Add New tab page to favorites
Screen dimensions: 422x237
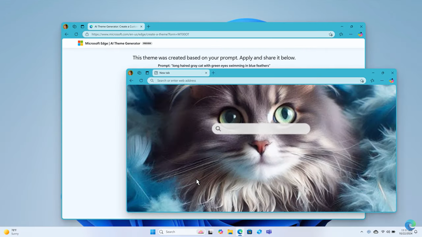pos(362,81)
